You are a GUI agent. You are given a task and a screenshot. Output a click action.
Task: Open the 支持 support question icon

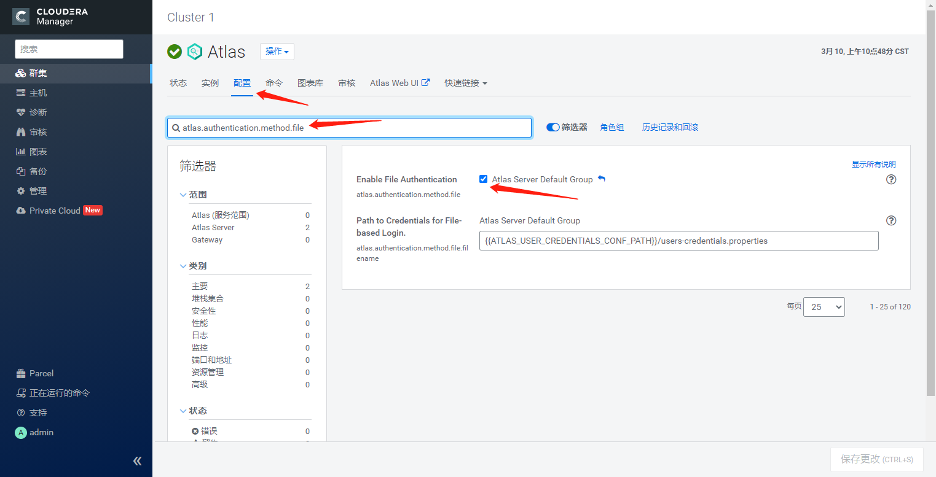coord(21,413)
